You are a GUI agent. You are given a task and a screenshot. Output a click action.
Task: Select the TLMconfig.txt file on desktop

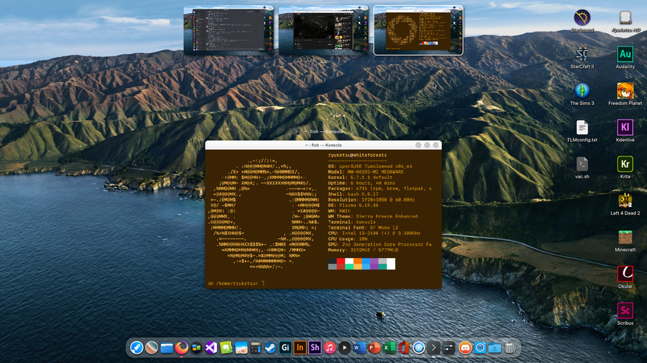point(582,128)
